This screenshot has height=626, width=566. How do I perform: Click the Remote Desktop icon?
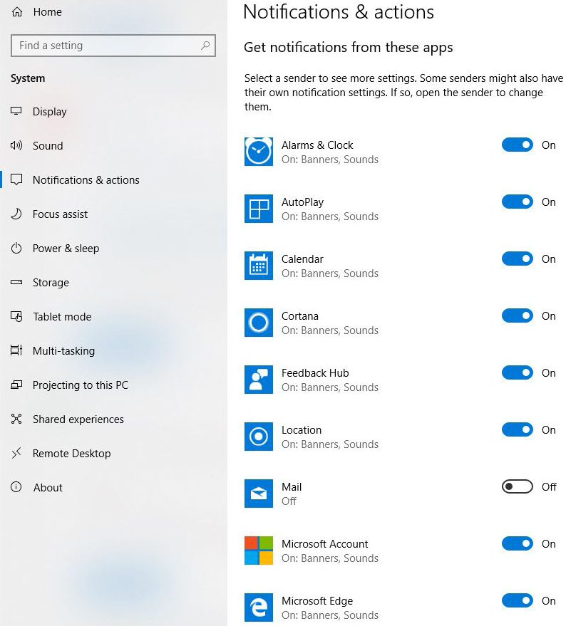tap(16, 453)
